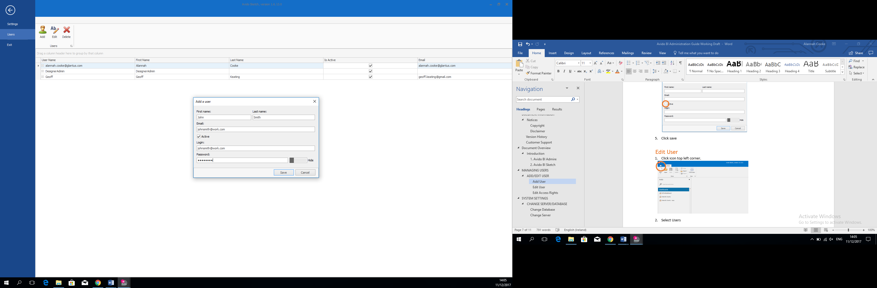Collapse the MANAGING USERS heading

(519, 170)
